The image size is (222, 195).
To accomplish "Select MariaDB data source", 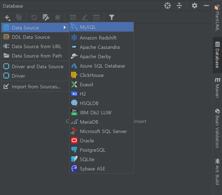I will [x=101, y=122].
